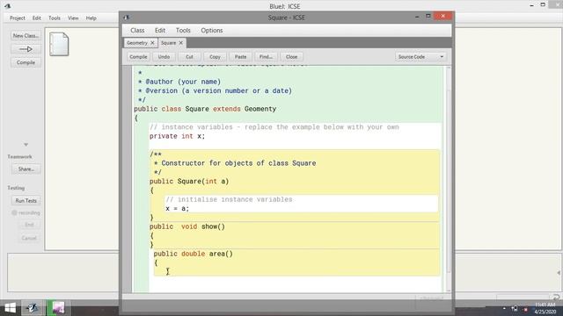Click the BlueJ taskbar icon
The width and height of the screenshot is (563, 316).
(33, 308)
